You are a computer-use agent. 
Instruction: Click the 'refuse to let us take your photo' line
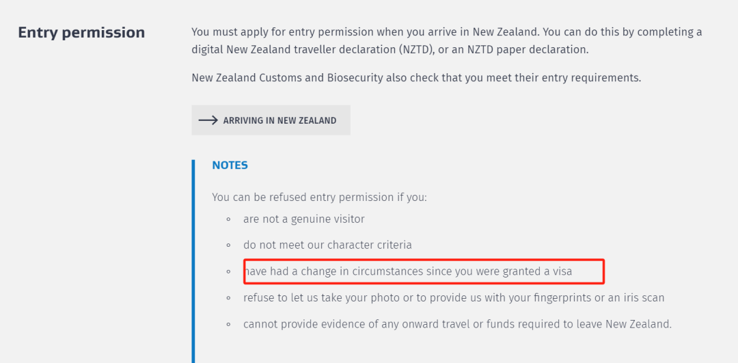(454, 297)
